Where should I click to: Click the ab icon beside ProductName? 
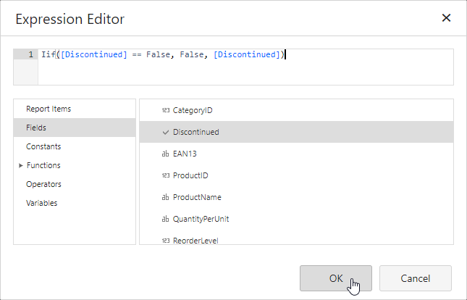click(164, 198)
